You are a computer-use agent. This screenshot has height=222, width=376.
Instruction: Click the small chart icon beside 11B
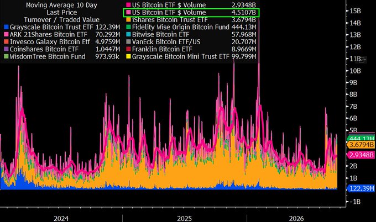pos(362,60)
